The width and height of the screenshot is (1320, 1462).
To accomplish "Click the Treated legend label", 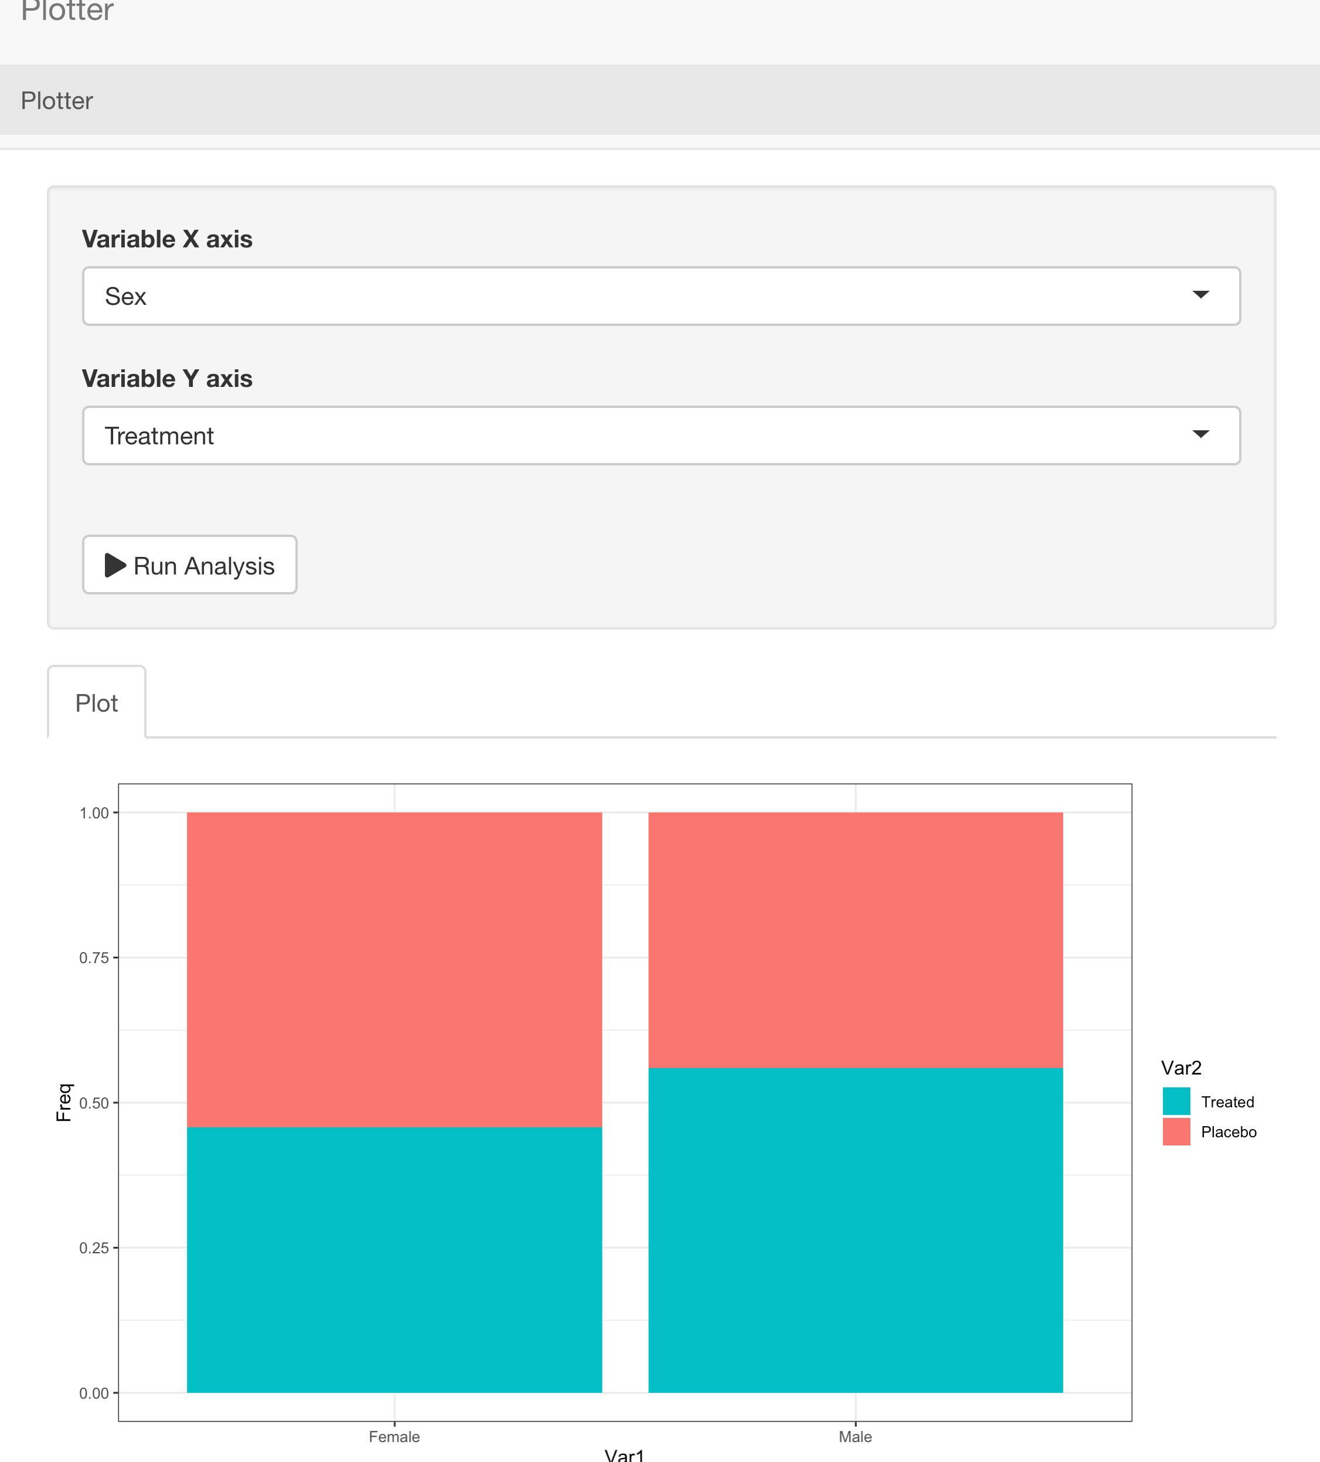I will pos(1227,1101).
